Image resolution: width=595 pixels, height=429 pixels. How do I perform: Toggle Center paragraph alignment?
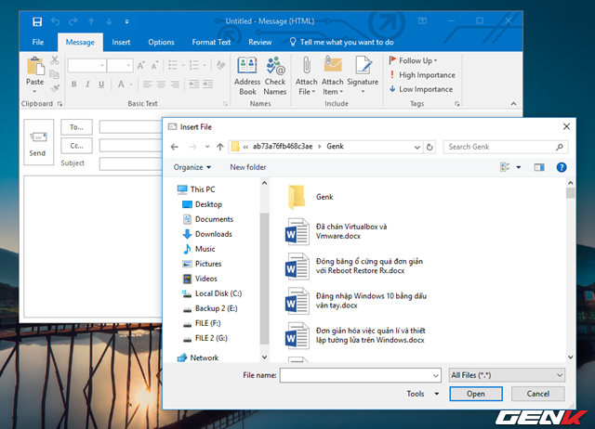coord(161,84)
